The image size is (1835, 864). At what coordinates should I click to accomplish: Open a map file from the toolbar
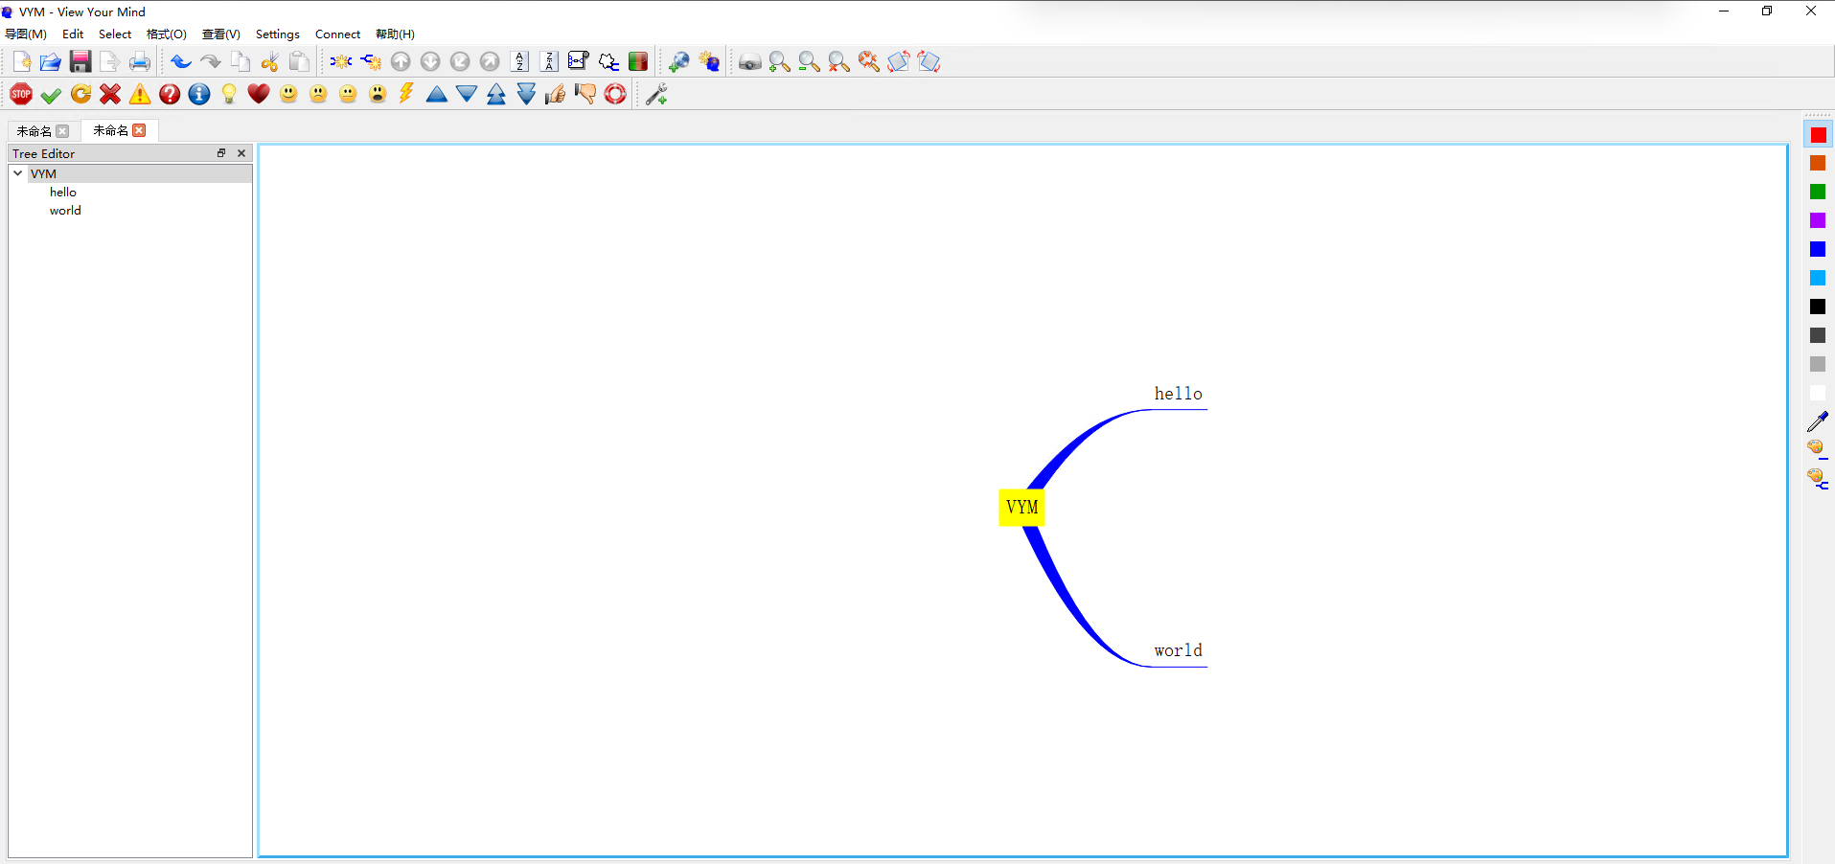pyautogui.click(x=51, y=62)
